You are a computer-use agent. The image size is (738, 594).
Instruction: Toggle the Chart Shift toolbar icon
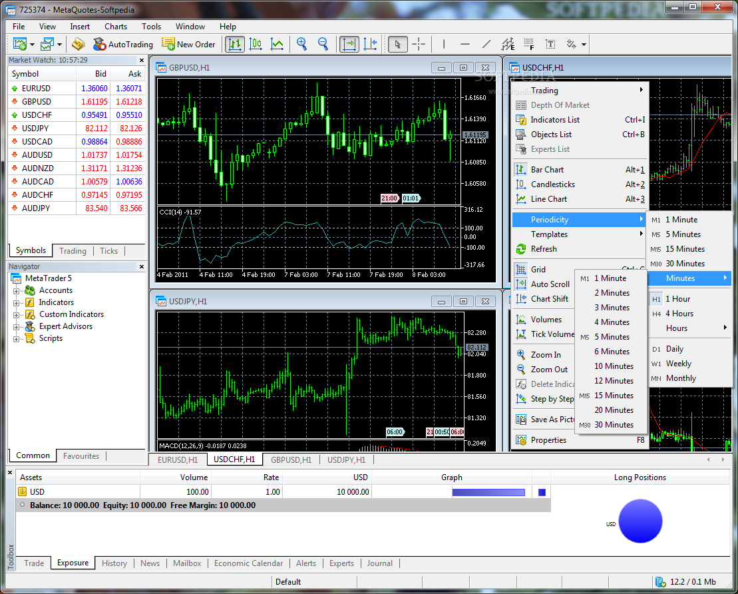[x=371, y=44]
